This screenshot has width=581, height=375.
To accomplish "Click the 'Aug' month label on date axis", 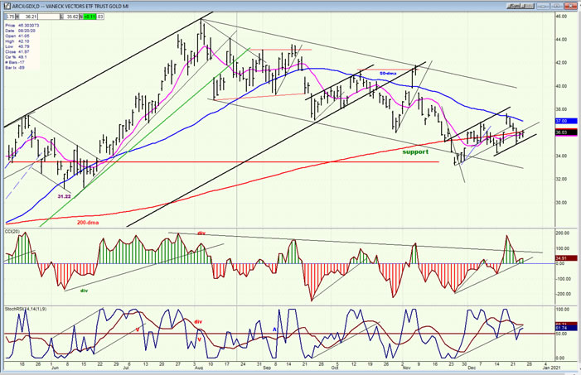I will click(199, 368).
